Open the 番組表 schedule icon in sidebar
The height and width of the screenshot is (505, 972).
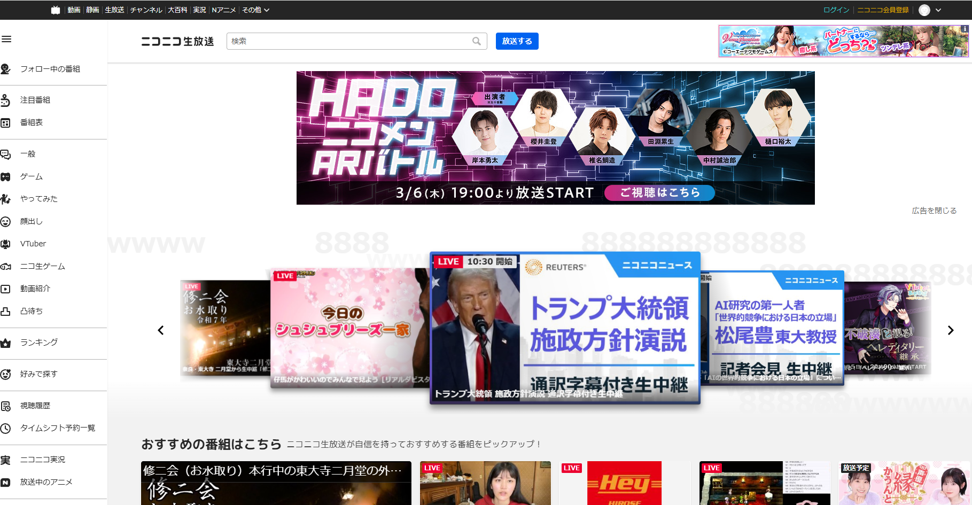[6, 122]
